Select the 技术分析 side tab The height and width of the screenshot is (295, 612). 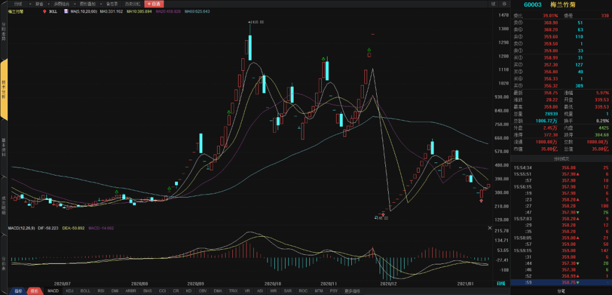3,90
